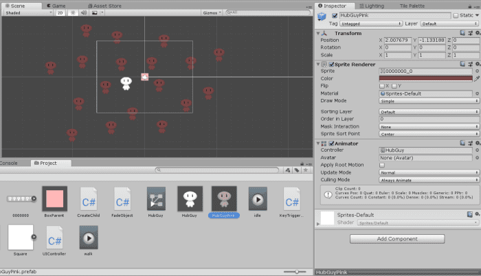Screen dimensions: 481x276
Task: Enable Apply Root Motion checkbox
Action: [382, 165]
